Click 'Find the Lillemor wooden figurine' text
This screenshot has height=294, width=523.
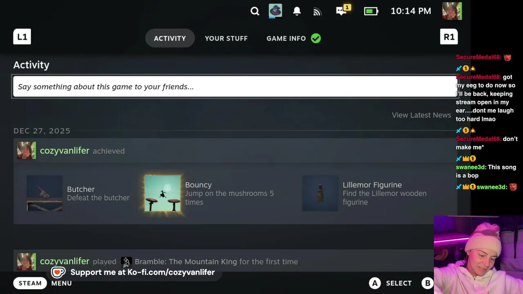click(x=384, y=198)
